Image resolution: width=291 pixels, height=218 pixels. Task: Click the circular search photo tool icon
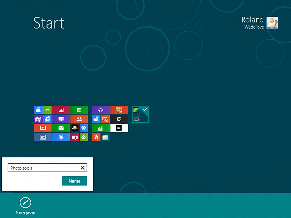[x=136, y=119]
